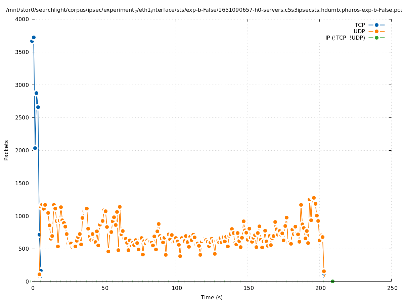This screenshot has height=302, width=402.
Task: Click the 100 x-axis tick label
Action: 176,288
